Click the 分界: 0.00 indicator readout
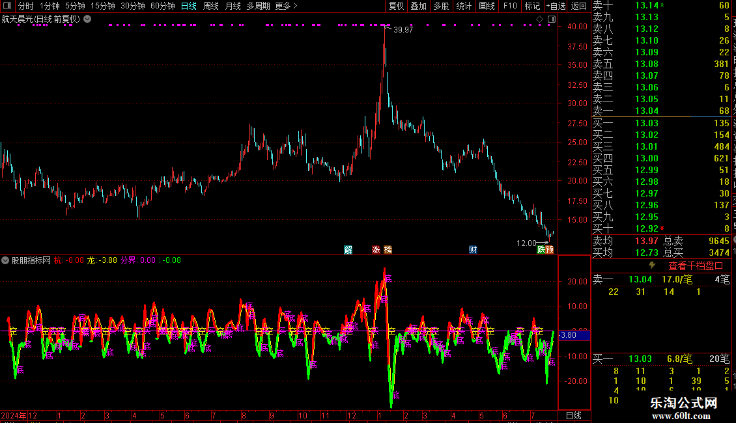This screenshot has height=423, width=736. [138, 260]
